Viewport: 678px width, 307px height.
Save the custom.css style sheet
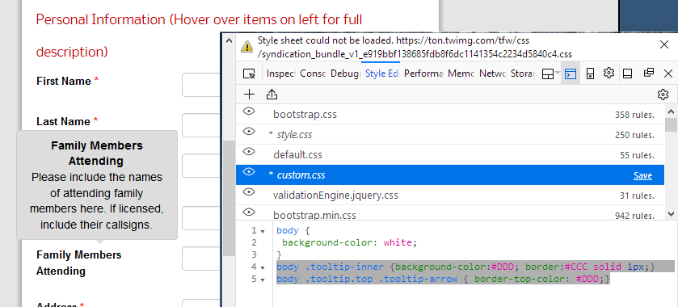(642, 175)
